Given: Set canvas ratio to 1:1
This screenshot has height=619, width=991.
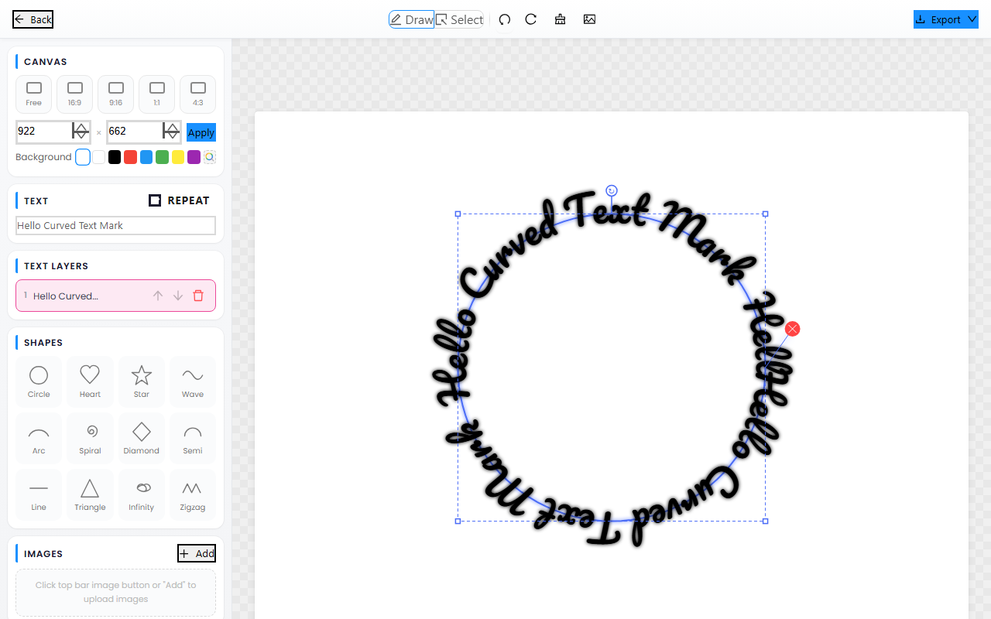Looking at the screenshot, I should (x=157, y=94).
